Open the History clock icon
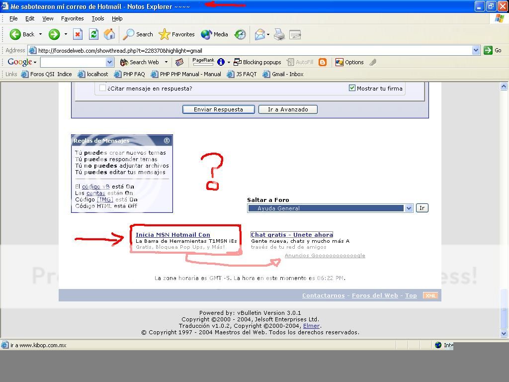 (240, 34)
